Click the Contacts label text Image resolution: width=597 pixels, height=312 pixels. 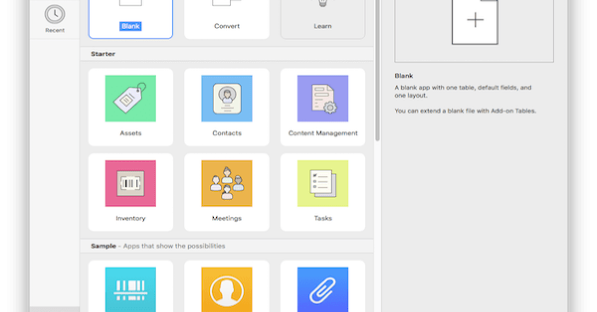coord(227,133)
